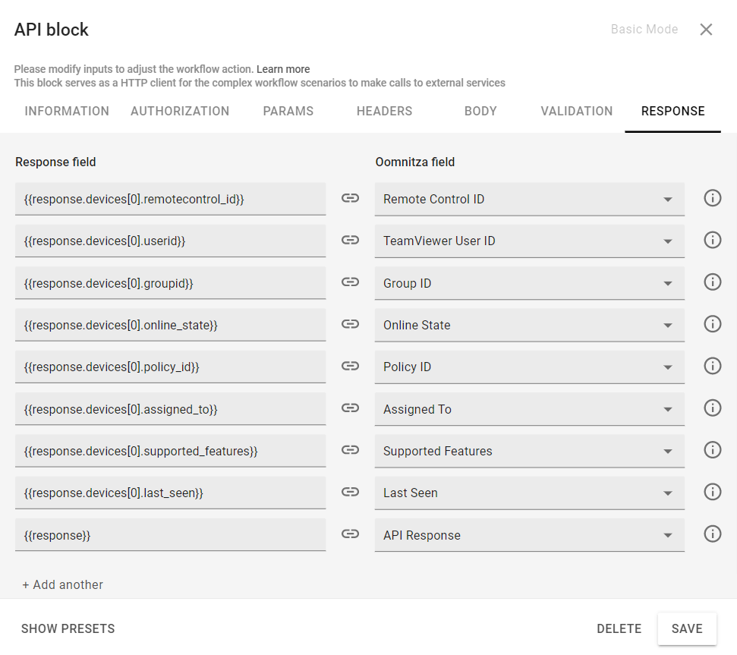
Task: Click the response.devices[0].userid input field
Action: pyautogui.click(x=170, y=241)
